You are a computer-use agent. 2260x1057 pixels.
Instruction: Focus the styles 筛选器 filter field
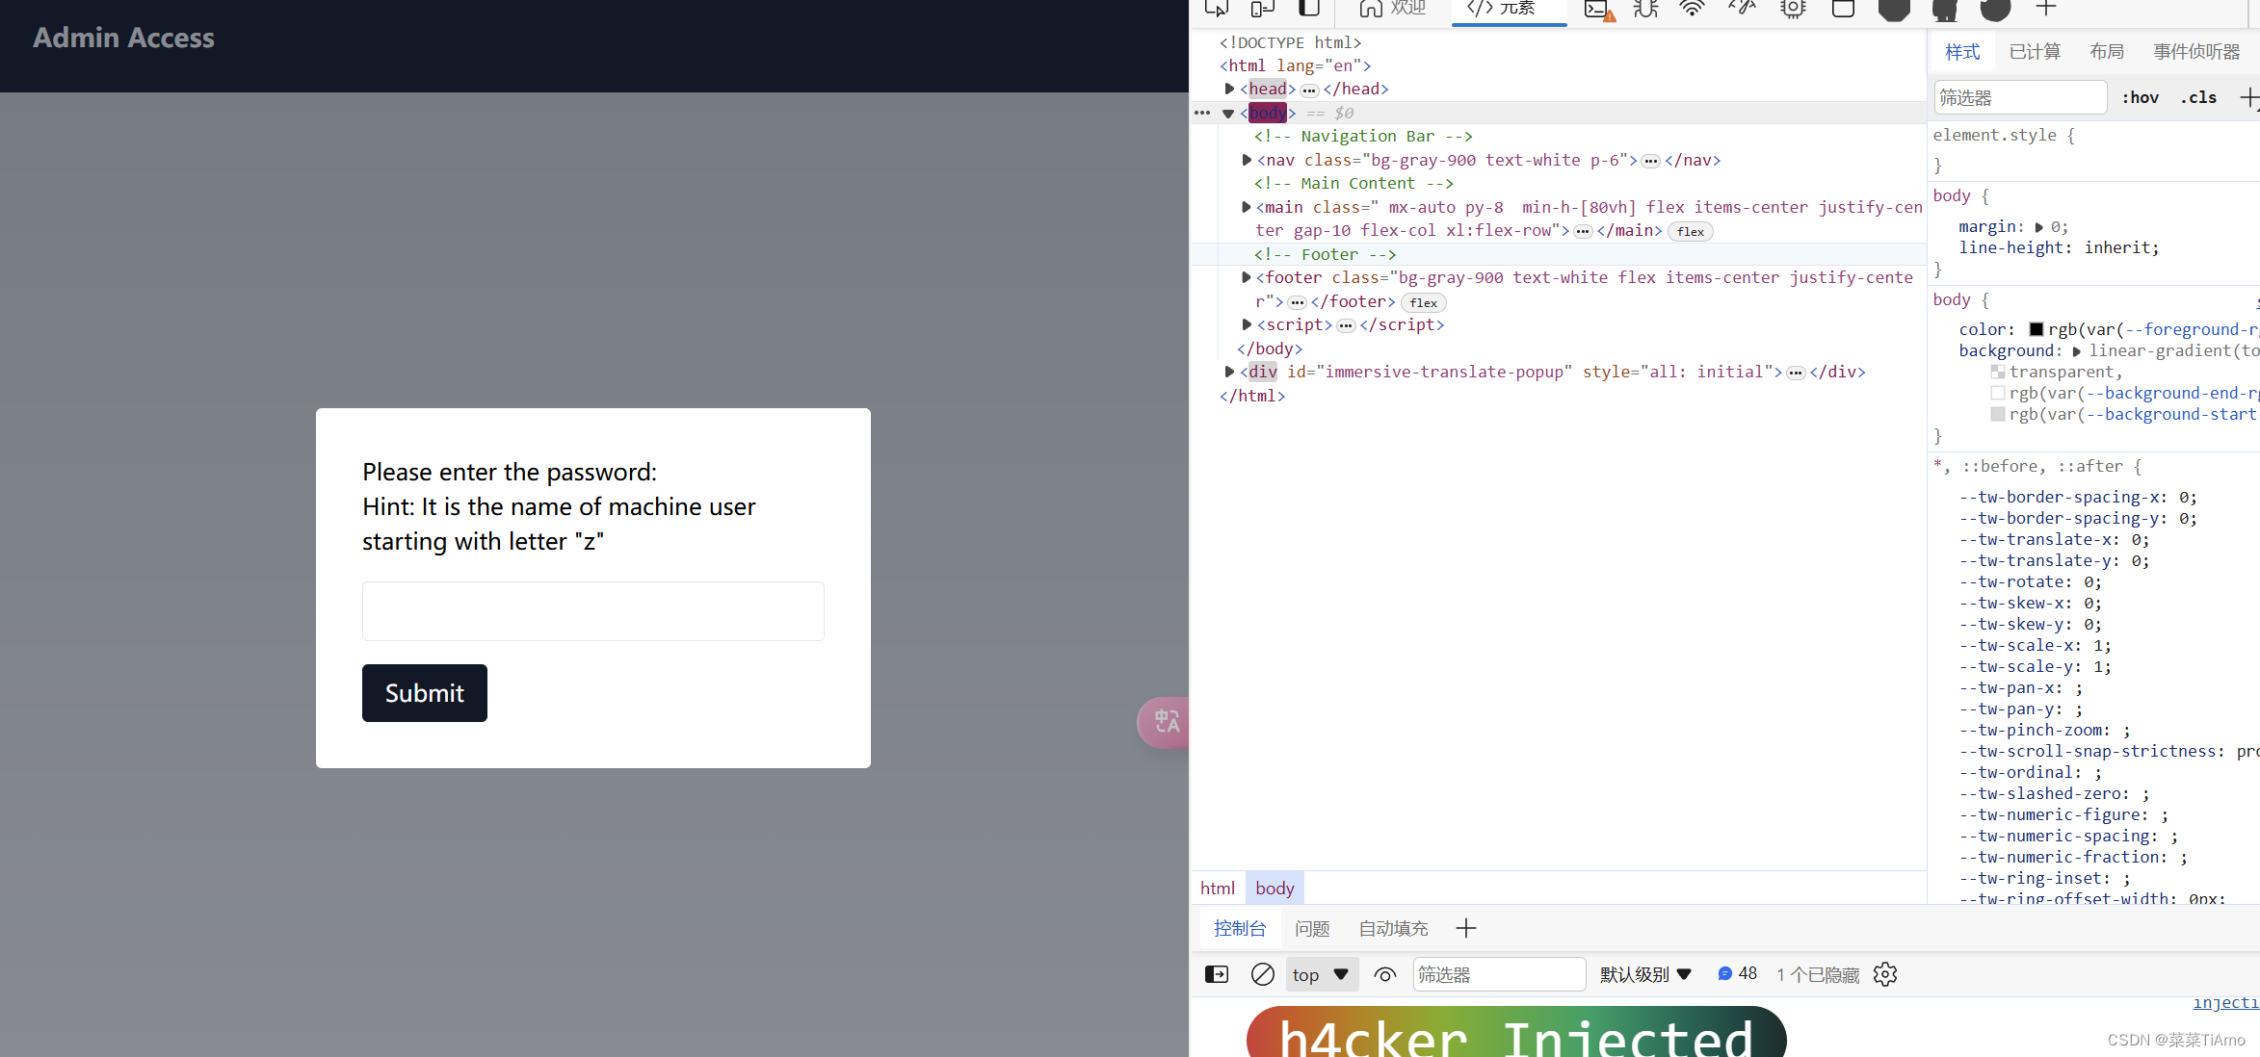2020,97
